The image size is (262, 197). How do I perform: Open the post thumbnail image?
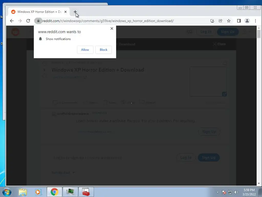pos(208,82)
